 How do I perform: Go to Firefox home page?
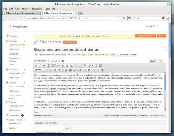pyautogui.click(x=168, y=18)
